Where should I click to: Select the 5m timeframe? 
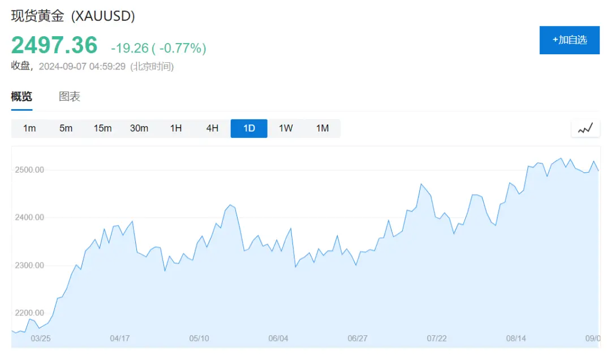point(66,128)
